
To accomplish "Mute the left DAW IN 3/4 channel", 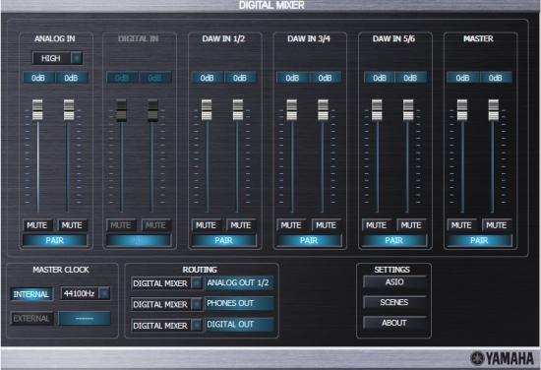I will click(x=291, y=225).
